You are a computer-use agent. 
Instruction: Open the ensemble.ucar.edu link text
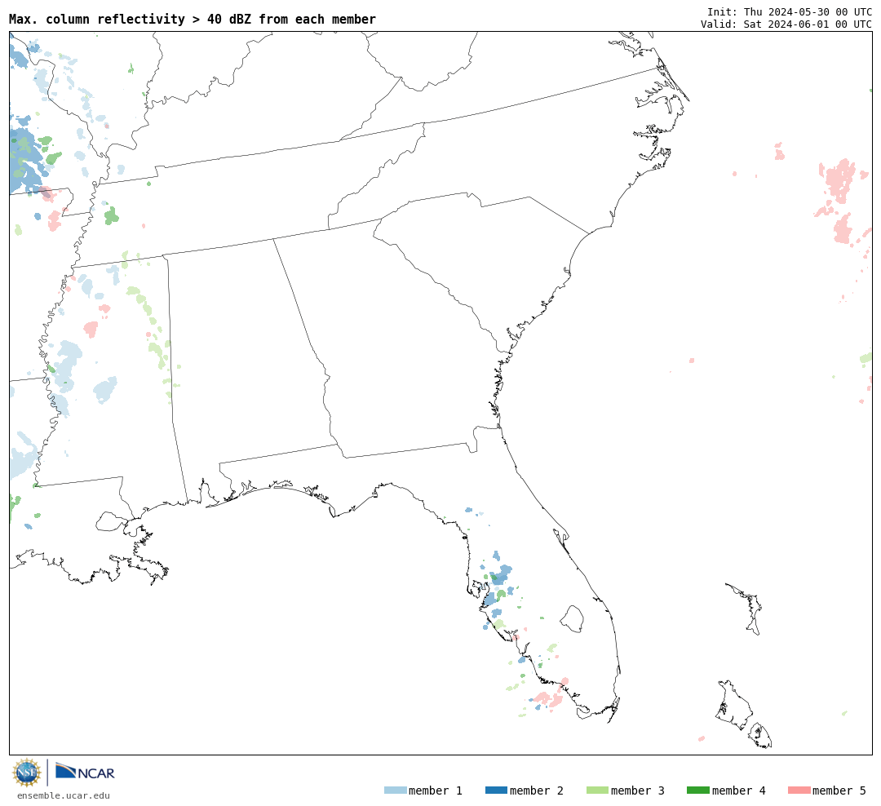point(64,795)
